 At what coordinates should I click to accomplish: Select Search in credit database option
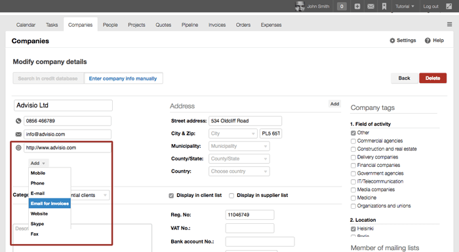point(48,79)
